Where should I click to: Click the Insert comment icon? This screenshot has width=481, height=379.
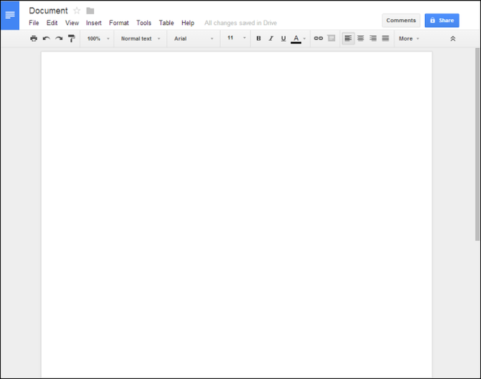click(x=331, y=38)
